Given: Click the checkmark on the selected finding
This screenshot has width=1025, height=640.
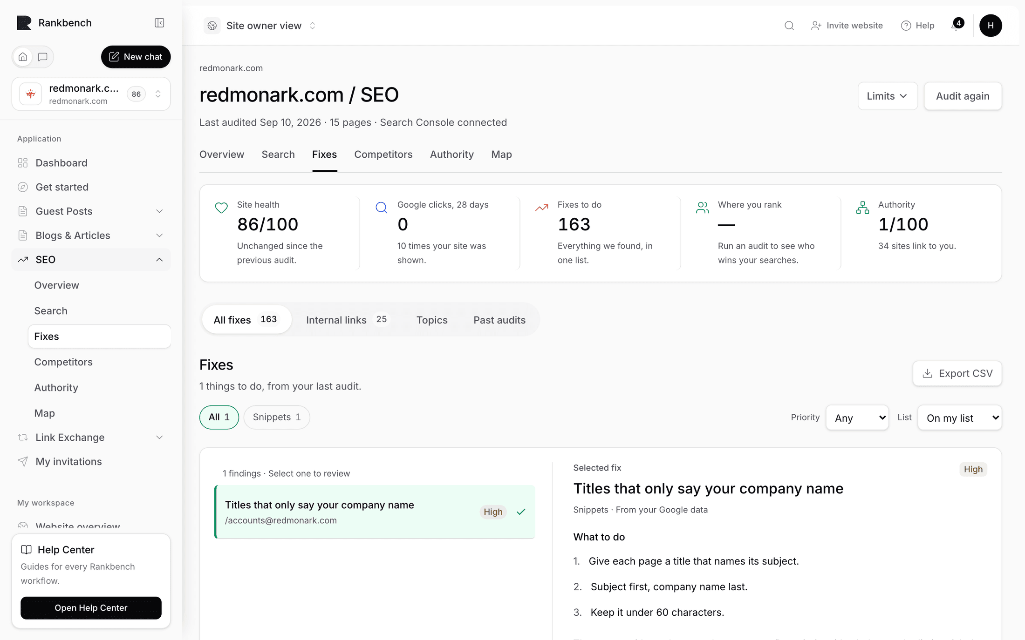Looking at the screenshot, I should coord(521,512).
